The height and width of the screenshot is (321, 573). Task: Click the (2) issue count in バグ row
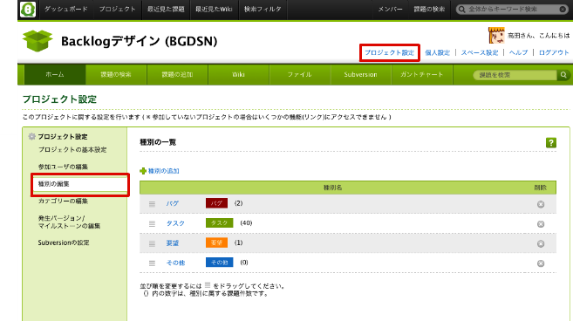(x=239, y=203)
